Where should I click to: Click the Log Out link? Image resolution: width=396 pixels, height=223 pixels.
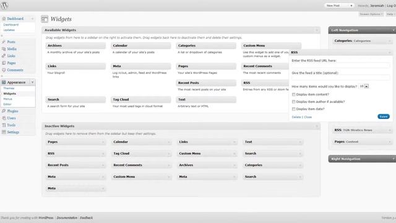(391, 6)
